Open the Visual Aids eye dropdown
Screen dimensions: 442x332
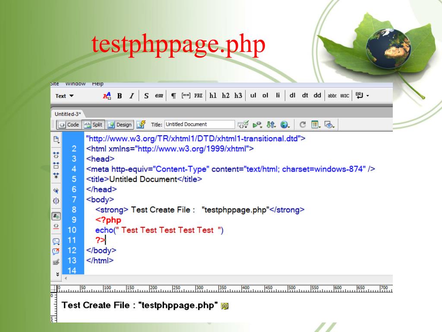click(x=329, y=124)
